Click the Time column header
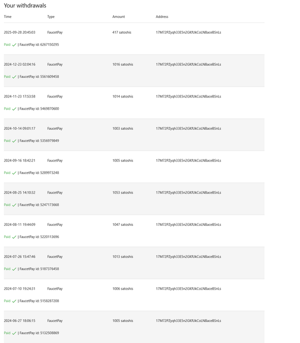This screenshot has width=300, height=343. [7, 17]
